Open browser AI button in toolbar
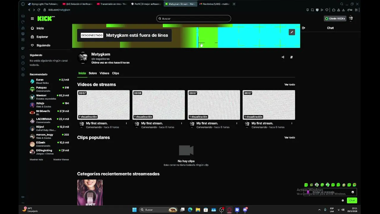The height and width of the screenshot is (214, 380). pyautogui.click(x=350, y=10)
